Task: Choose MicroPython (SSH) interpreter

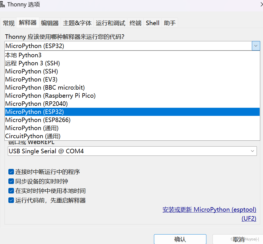Action: (132, 71)
